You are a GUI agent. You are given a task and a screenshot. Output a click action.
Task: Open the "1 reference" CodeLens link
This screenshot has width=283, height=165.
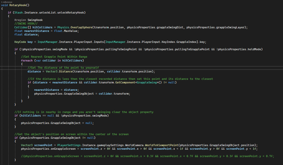[7, 2]
